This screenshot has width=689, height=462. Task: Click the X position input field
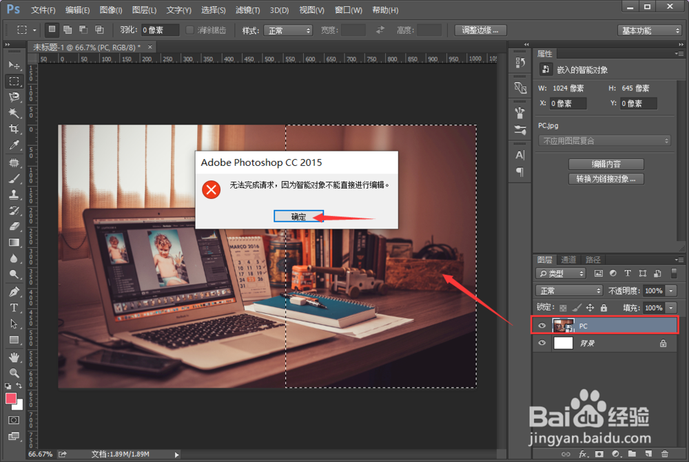click(x=568, y=103)
